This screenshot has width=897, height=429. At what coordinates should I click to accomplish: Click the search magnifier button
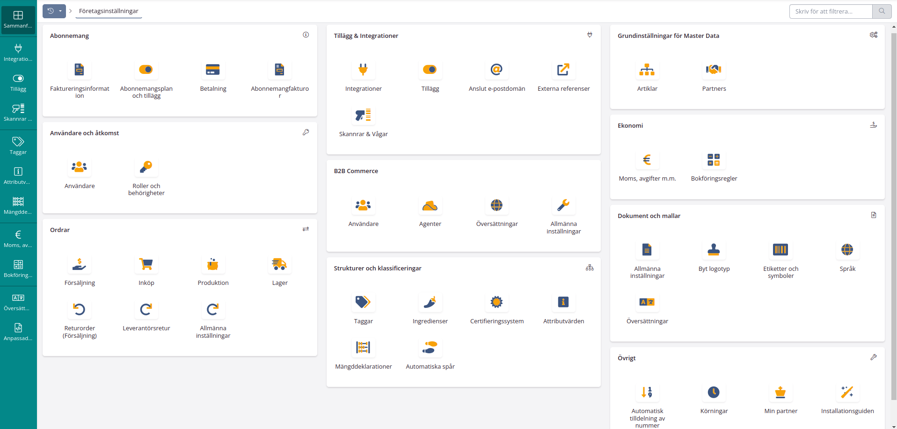(882, 11)
